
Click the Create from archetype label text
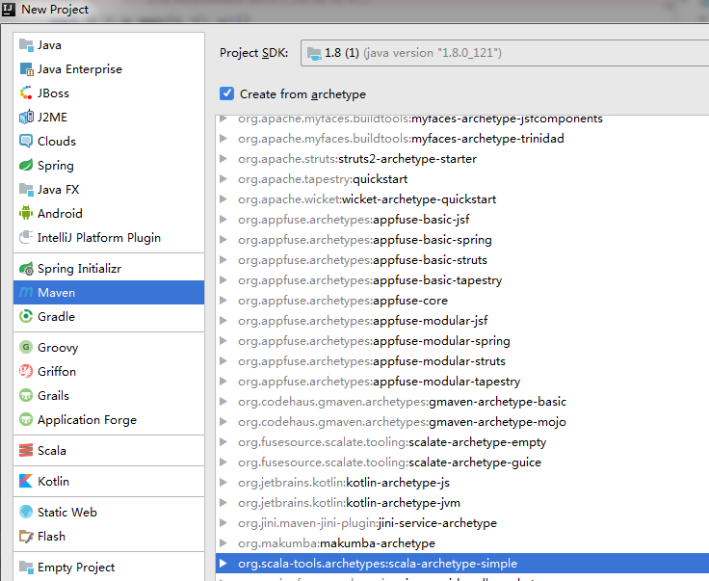pyautogui.click(x=302, y=94)
